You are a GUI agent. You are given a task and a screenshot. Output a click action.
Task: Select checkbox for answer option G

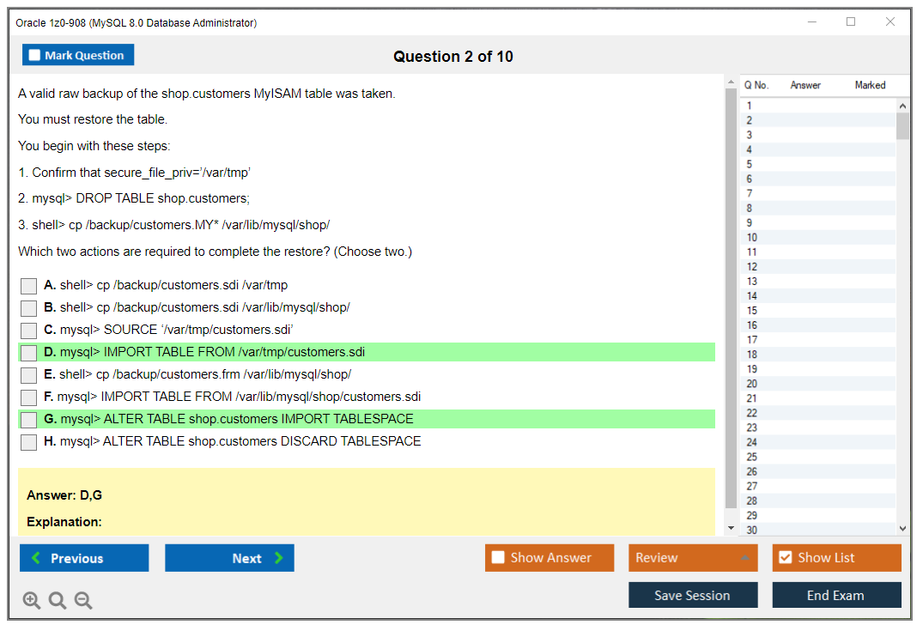point(28,418)
